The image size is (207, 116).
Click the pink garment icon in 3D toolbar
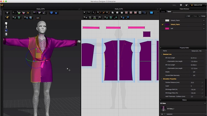(23, 13)
